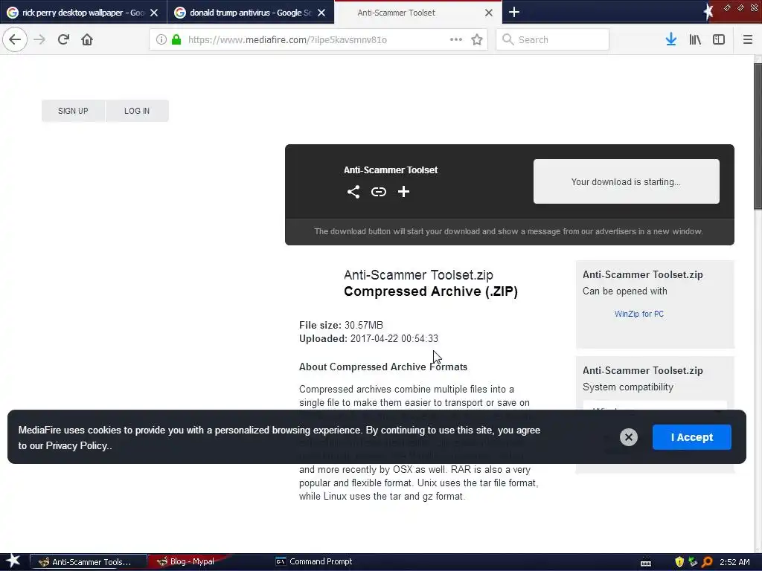This screenshot has height=571, width=762.
Task: Open the browser hamburger menu
Action: point(747,40)
